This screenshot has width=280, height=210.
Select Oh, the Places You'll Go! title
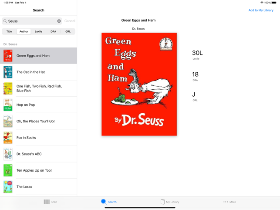[x=36, y=121]
